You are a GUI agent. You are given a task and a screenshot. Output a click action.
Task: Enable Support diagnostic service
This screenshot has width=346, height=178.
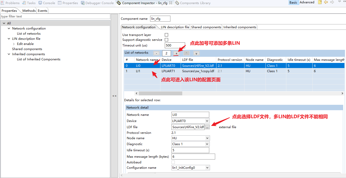click(x=166, y=40)
